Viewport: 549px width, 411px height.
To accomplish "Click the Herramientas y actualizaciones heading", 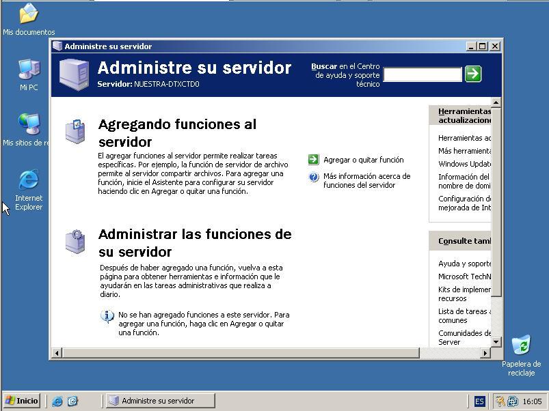I will [x=464, y=115].
